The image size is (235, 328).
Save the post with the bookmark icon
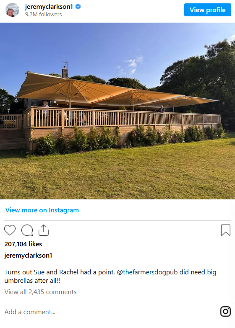click(226, 230)
